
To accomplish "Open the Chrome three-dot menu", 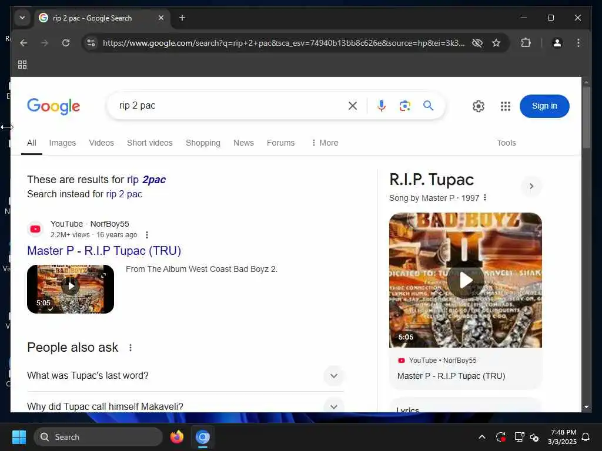I will [578, 43].
